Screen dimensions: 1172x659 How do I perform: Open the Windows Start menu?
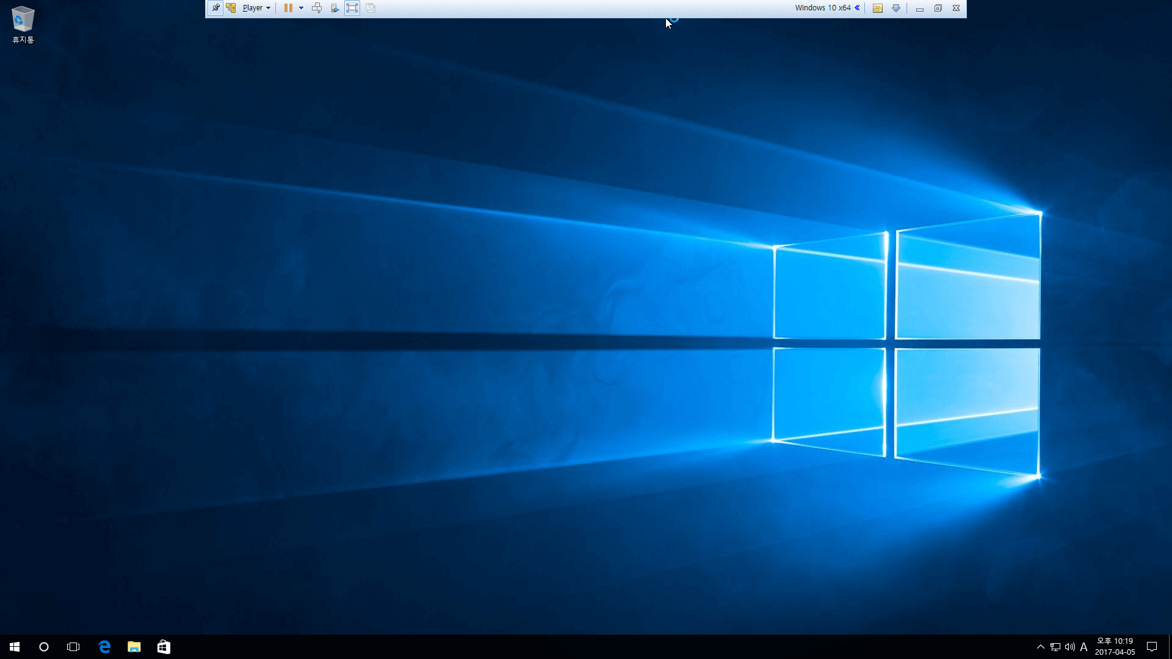[x=15, y=647]
